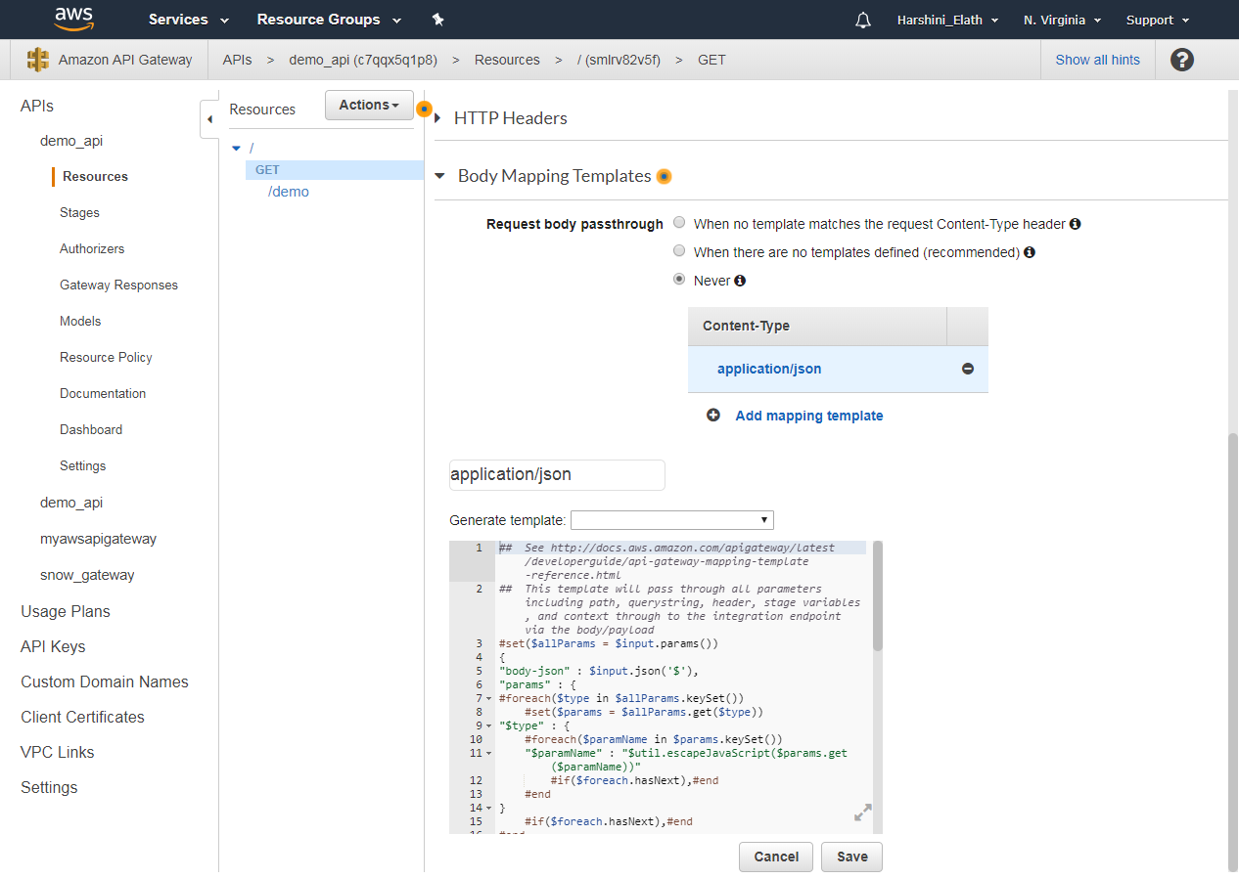This screenshot has height=879, width=1239.
Task: Select passthrough when no templates defined
Action: [679, 250]
